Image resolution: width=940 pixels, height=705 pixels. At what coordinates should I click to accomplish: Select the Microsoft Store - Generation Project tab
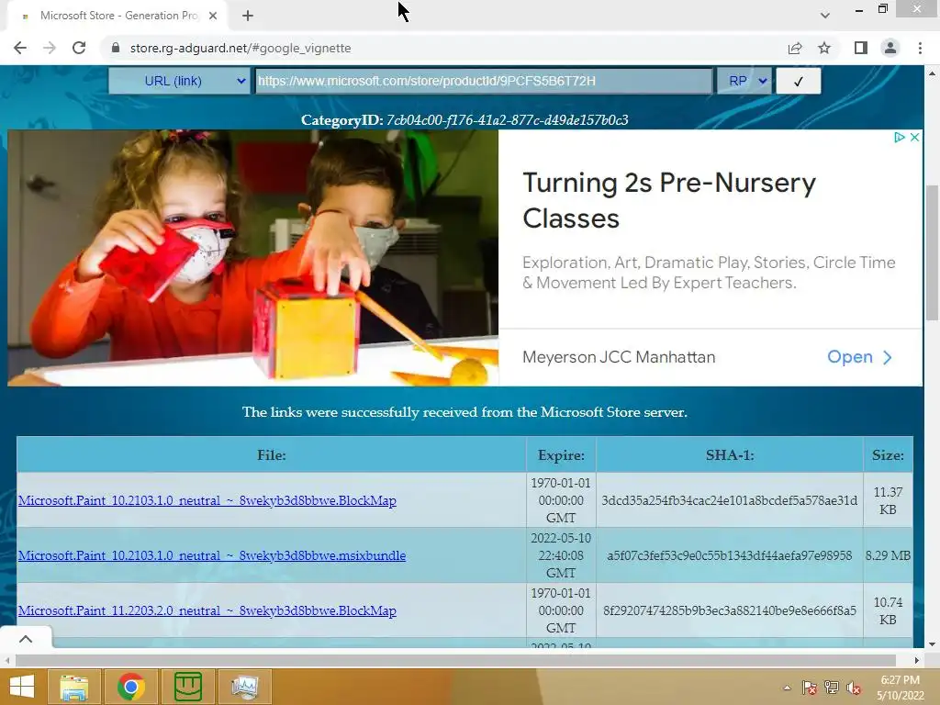tap(117, 16)
